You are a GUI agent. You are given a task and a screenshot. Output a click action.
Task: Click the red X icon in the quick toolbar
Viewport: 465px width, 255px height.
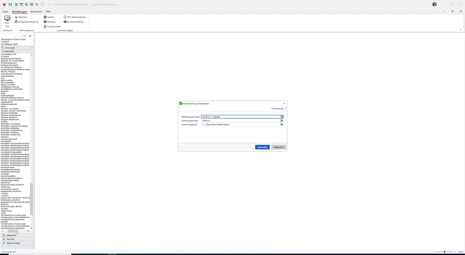tap(37, 4)
